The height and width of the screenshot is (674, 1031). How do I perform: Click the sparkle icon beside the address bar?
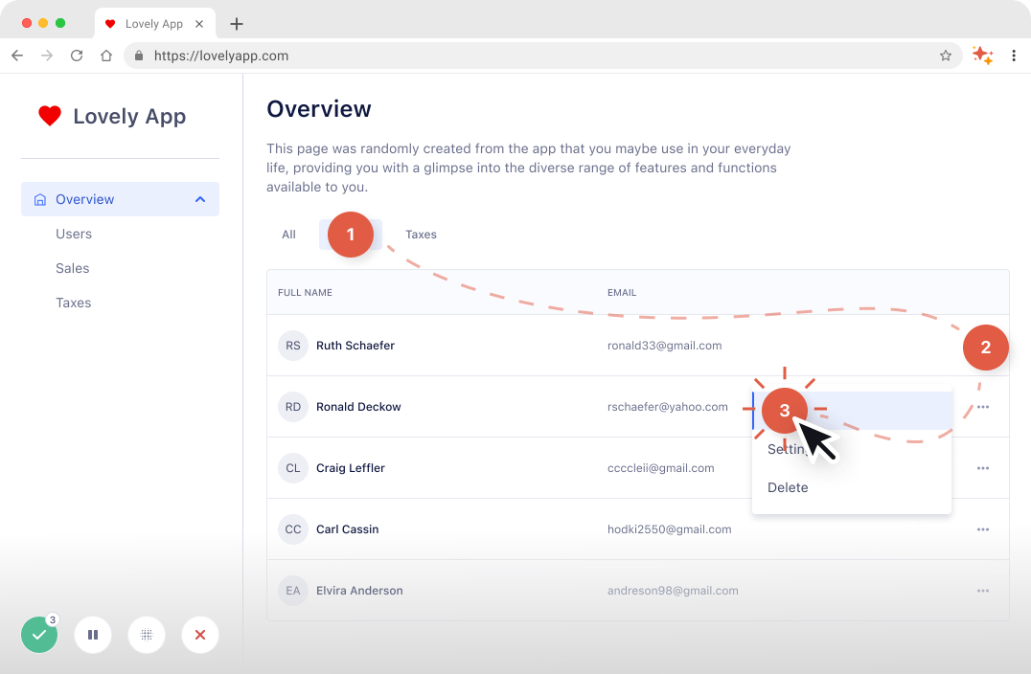pyautogui.click(x=982, y=56)
